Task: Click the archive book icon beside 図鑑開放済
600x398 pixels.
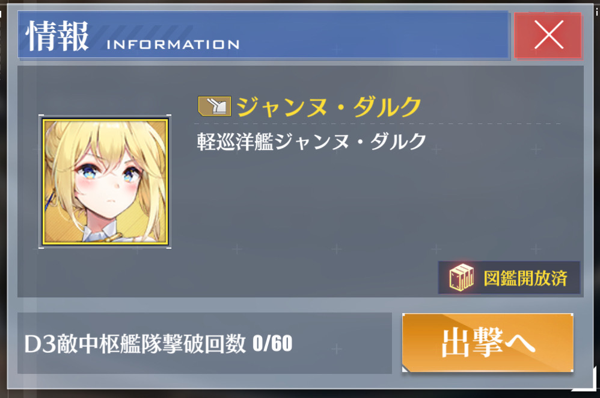Action: pyautogui.click(x=461, y=278)
